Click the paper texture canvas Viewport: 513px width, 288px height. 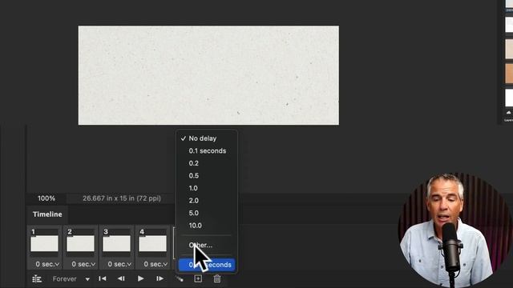(208, 75)
